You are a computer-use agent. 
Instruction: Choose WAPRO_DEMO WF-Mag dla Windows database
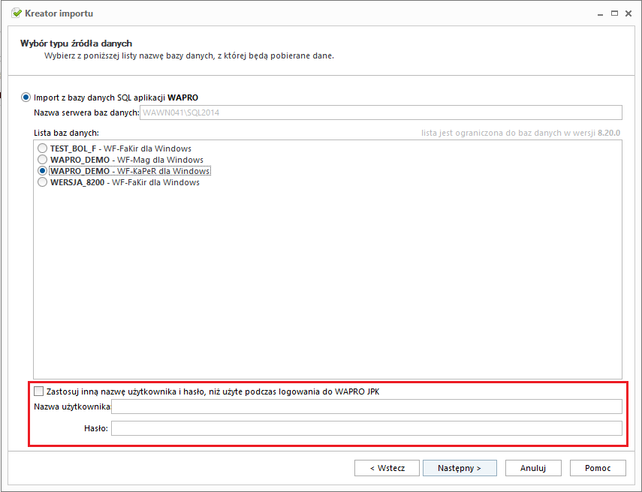click(42, 160)
